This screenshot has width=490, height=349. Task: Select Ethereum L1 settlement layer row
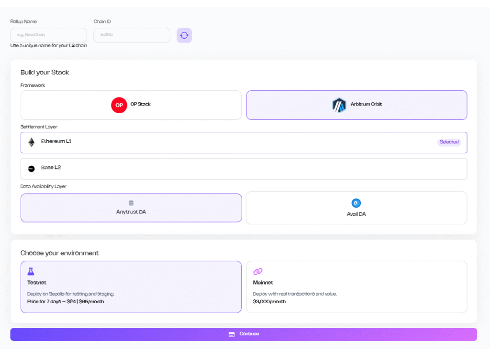(x=244, y=143)
